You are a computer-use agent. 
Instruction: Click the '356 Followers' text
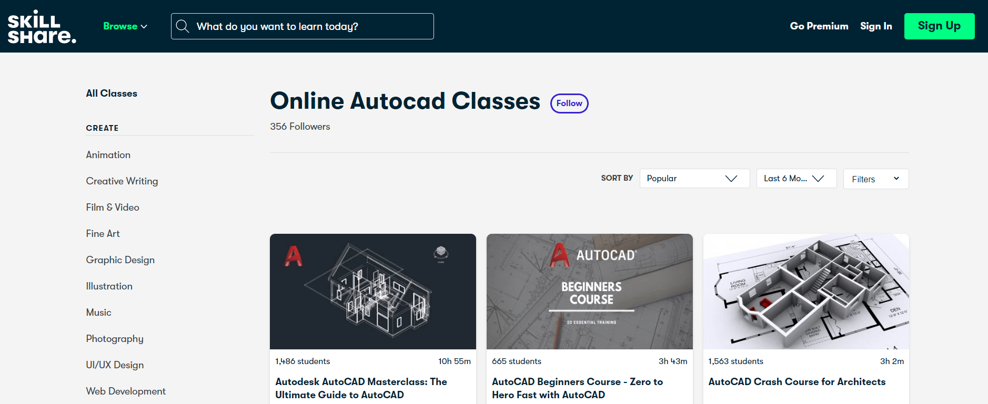tap(300, 127)
